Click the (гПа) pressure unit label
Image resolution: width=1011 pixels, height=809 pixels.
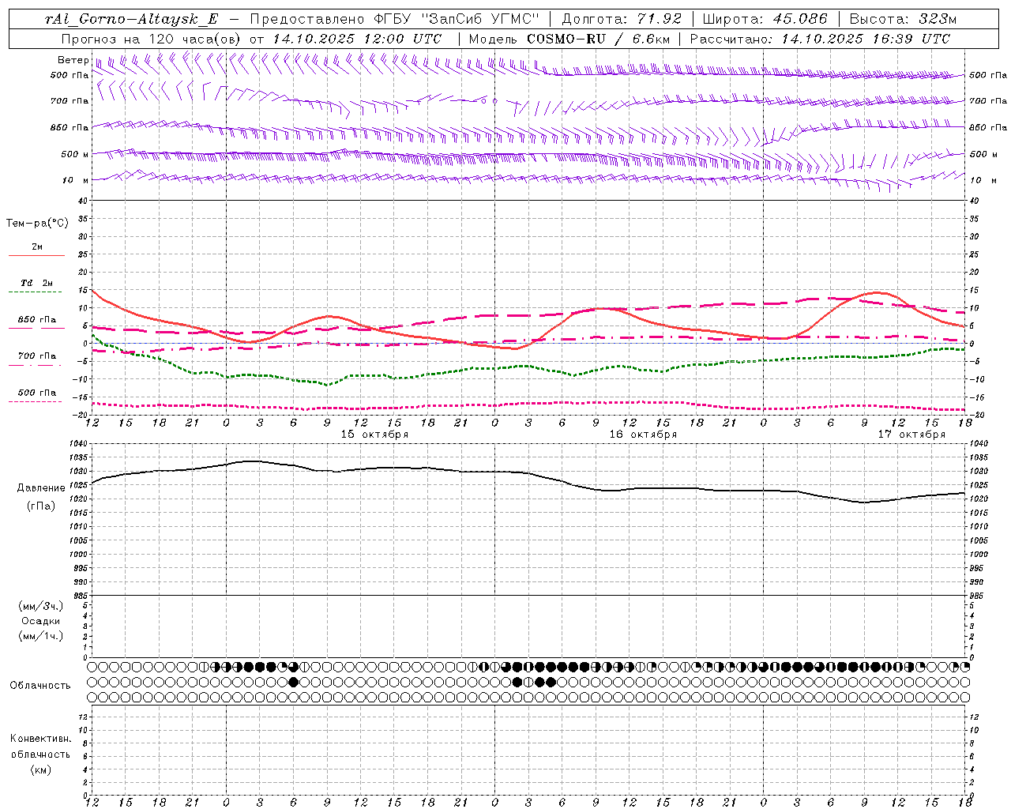41,506
